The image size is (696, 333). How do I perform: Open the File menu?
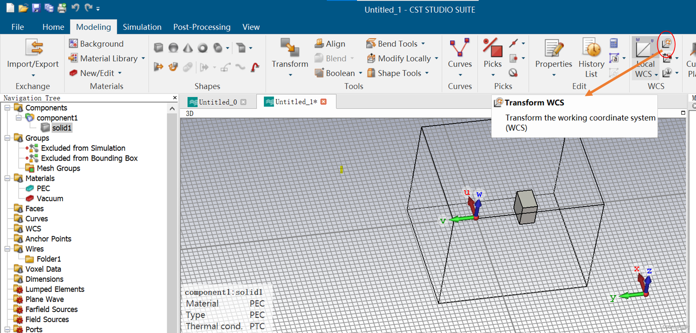(17, 27)
